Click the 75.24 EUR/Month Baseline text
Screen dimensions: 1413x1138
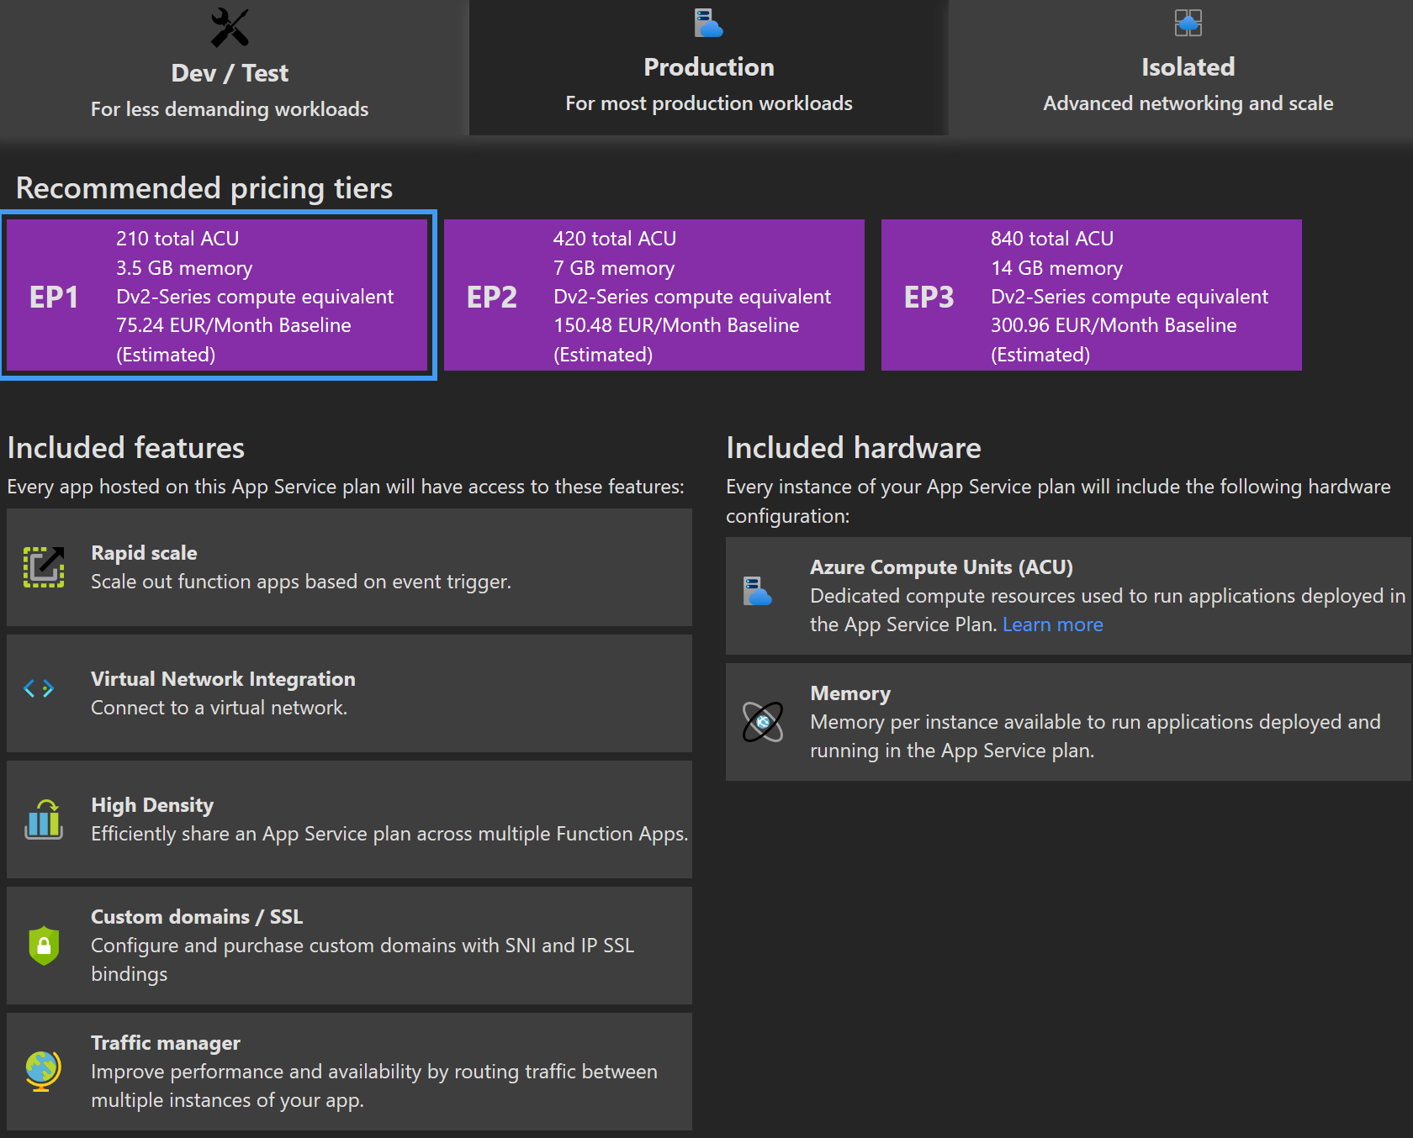click(234, 325)
